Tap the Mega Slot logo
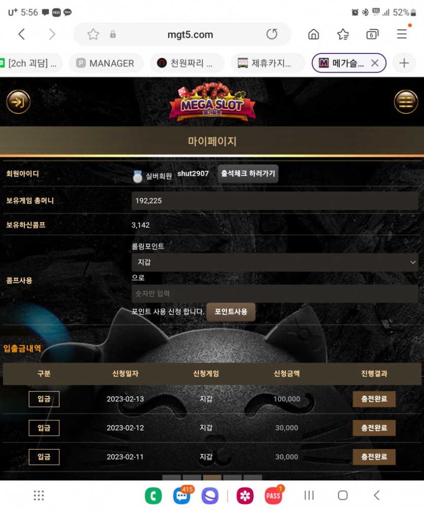 pyautogui.click(x=212, y=102)
